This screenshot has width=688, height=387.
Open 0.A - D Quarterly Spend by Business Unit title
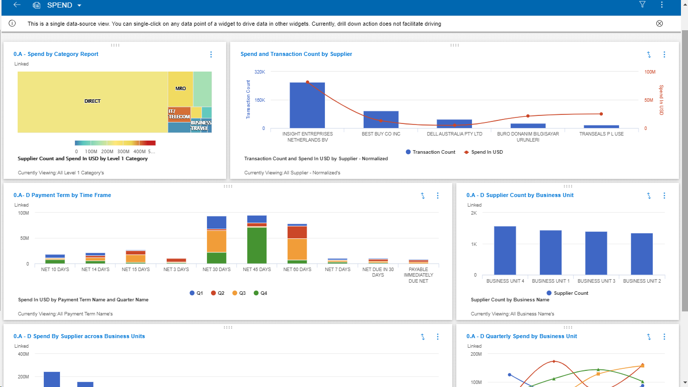[x=522, y=336]
